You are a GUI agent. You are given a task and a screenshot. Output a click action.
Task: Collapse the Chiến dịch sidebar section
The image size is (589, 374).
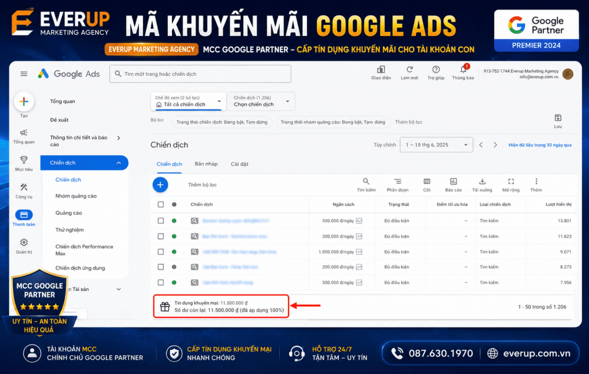[x=118, y=163]
